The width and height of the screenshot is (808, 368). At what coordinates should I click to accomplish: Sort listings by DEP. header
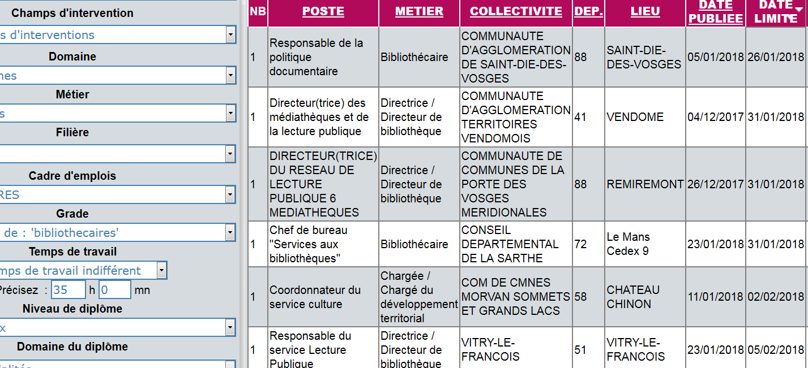click(588, 11)
